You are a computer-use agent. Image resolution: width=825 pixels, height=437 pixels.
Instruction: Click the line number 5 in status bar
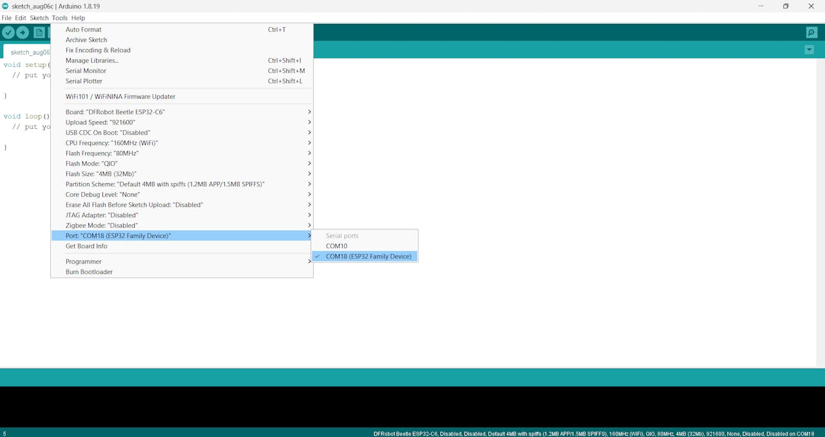point(5,434)
